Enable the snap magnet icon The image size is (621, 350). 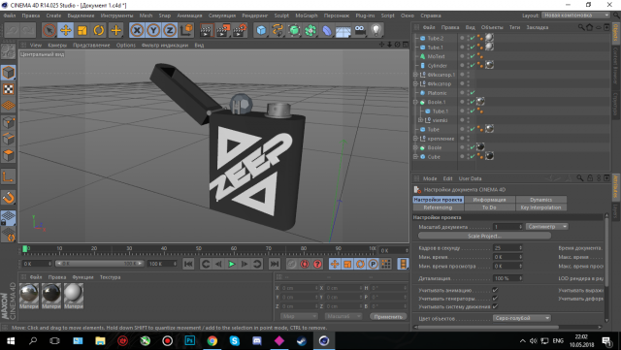[9, 197]
